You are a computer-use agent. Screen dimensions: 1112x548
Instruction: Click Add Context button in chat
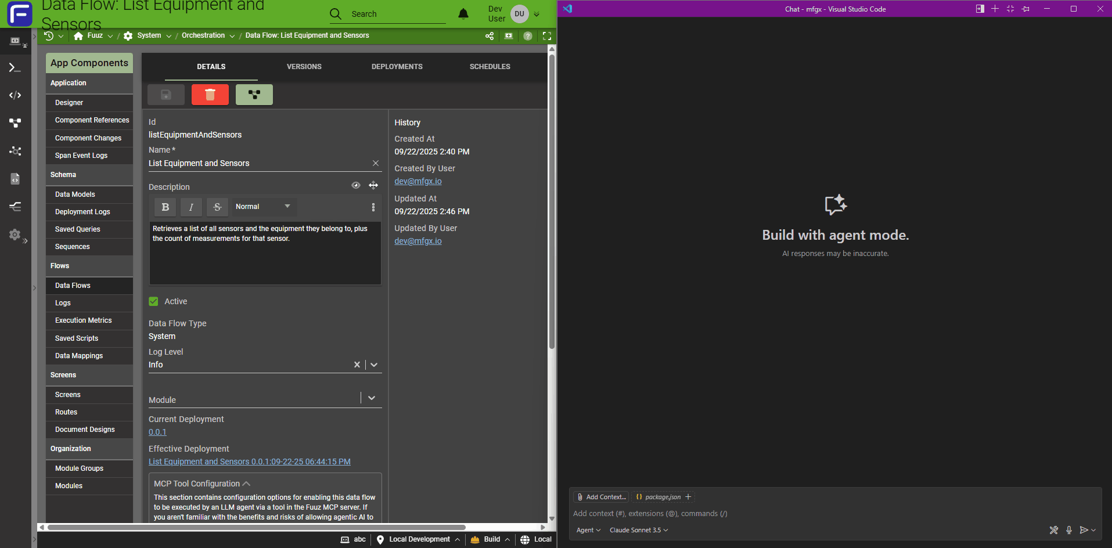[x=601, y=497]
